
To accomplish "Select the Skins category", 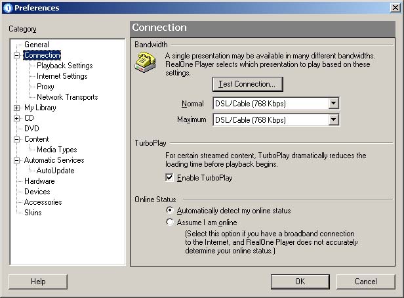I will pos(33,213).
